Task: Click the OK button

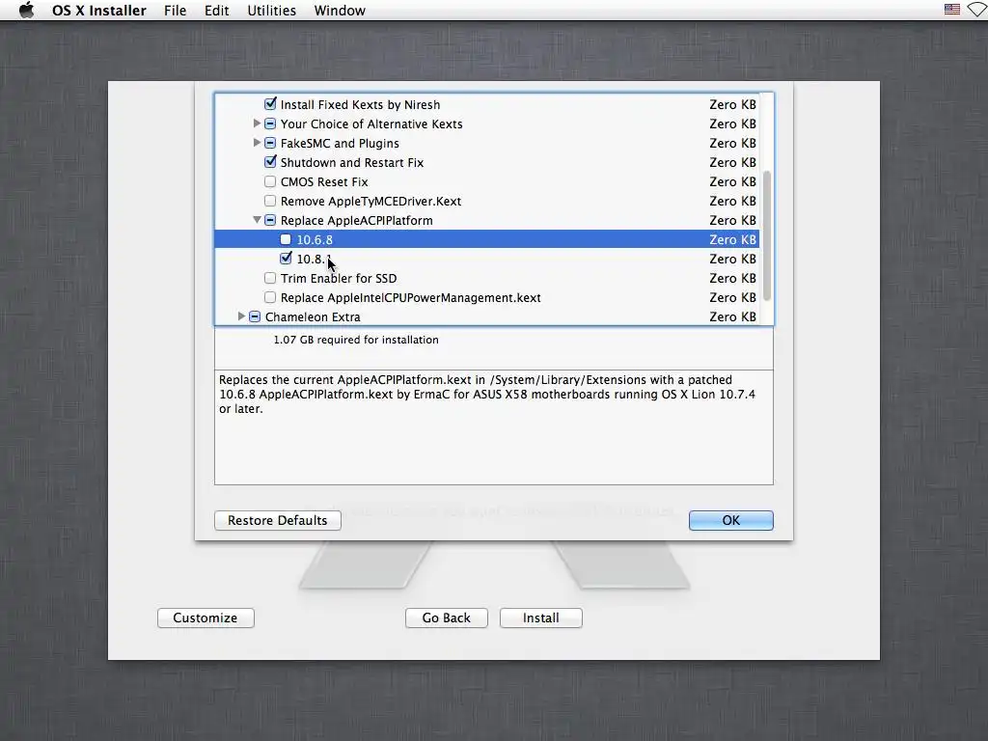Action: pos(731,520)
